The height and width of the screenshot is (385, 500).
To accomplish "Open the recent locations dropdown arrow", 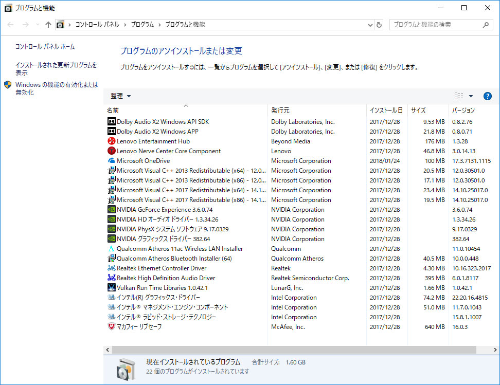I will 38,25.
